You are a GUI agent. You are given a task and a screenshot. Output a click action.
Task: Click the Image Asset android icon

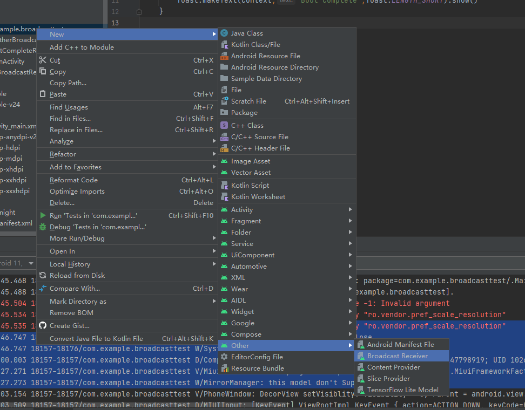point(224,161)
